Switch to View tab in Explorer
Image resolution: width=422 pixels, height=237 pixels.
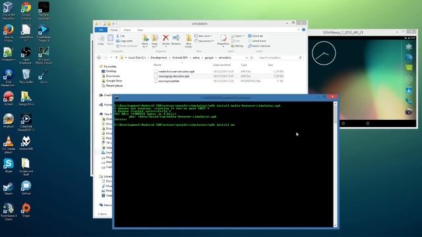pos(140,30)
